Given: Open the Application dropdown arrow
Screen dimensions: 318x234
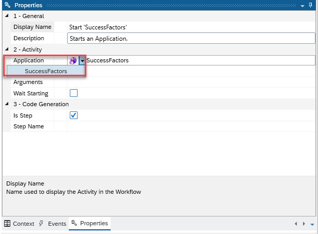Looking at the screenshot, I should [82, 60].
